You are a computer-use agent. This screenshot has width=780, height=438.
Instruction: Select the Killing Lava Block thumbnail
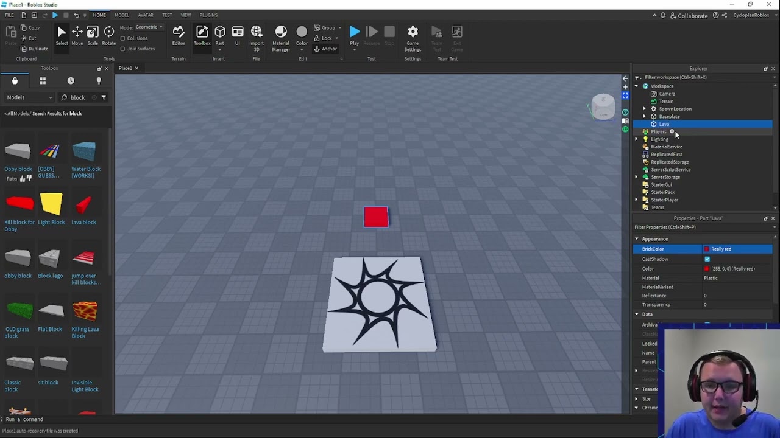tap(85, 311)
